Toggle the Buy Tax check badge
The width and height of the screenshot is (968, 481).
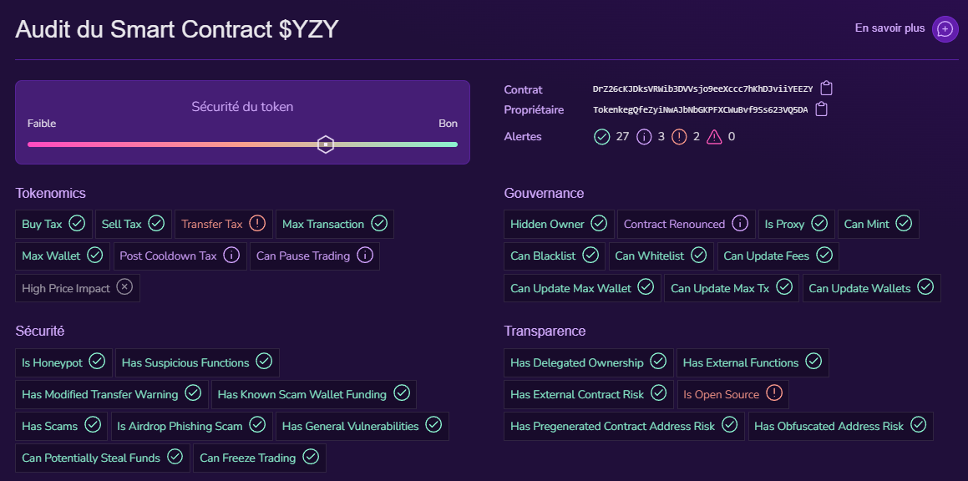pos(76,223)
